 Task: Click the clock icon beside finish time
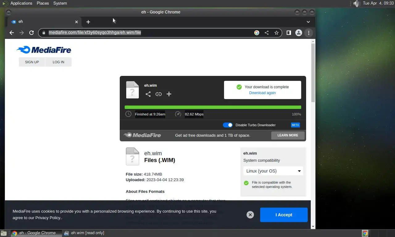(128, 114)
